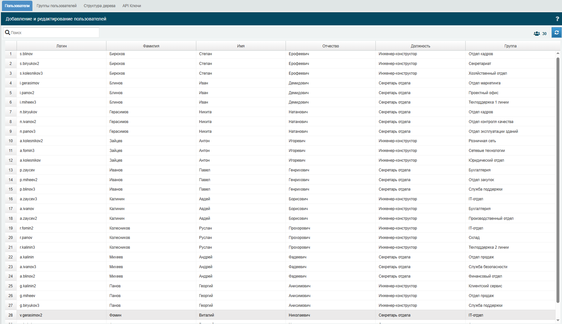562x324 pixels.
Task: Select user p.blinov3
Action: (27, 189)
